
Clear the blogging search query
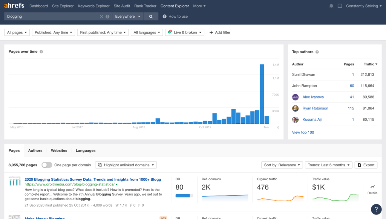pos(101,17)
